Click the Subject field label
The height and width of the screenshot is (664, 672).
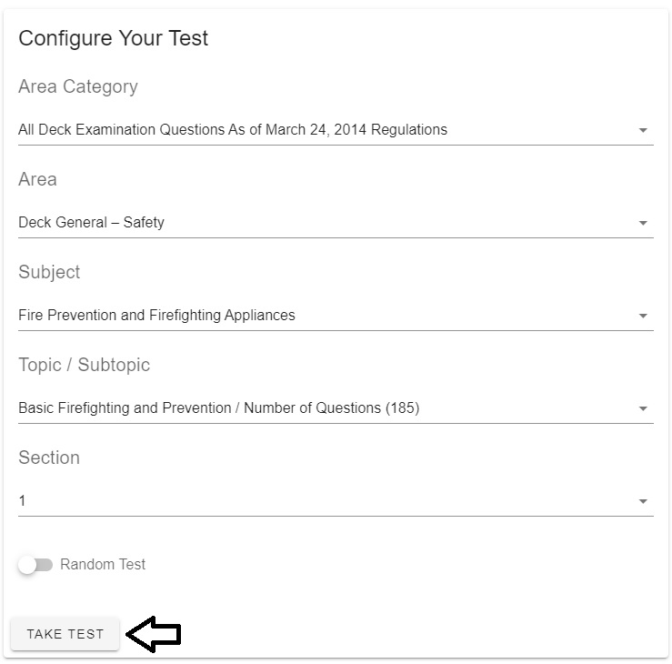(x=49, y=273)
